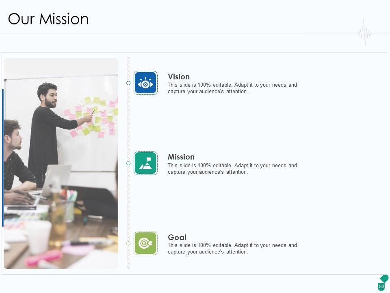This screenshot has height=293, width=390.
Task: Select the "Goal" heading text
Action: (177, 237)
